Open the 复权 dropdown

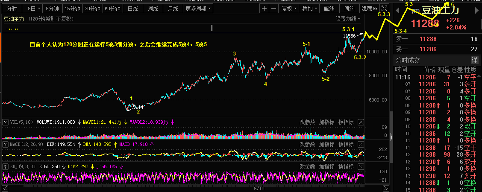(289, 9)
